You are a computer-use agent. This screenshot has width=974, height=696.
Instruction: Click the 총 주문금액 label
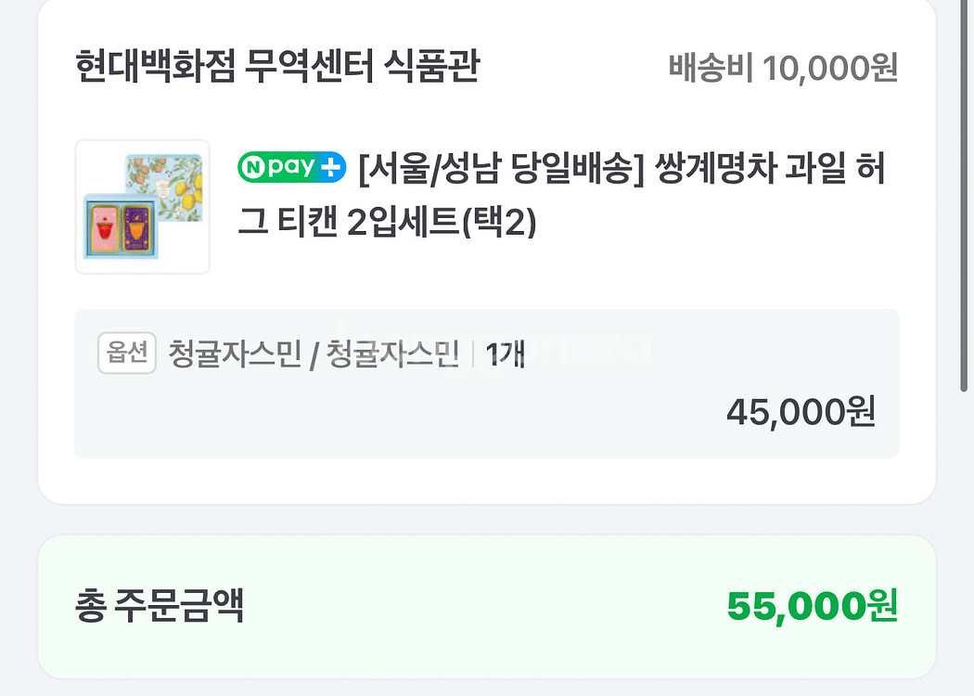[x=159, y=607]
